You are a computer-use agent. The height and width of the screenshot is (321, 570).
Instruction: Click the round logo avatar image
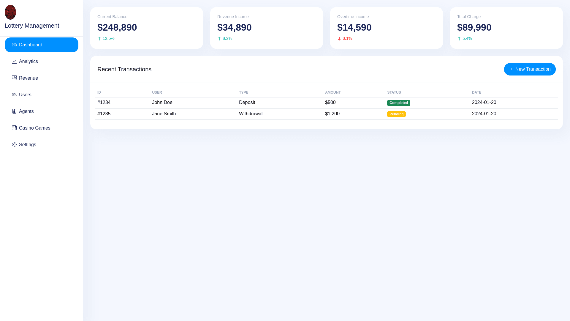coord(10,12)
